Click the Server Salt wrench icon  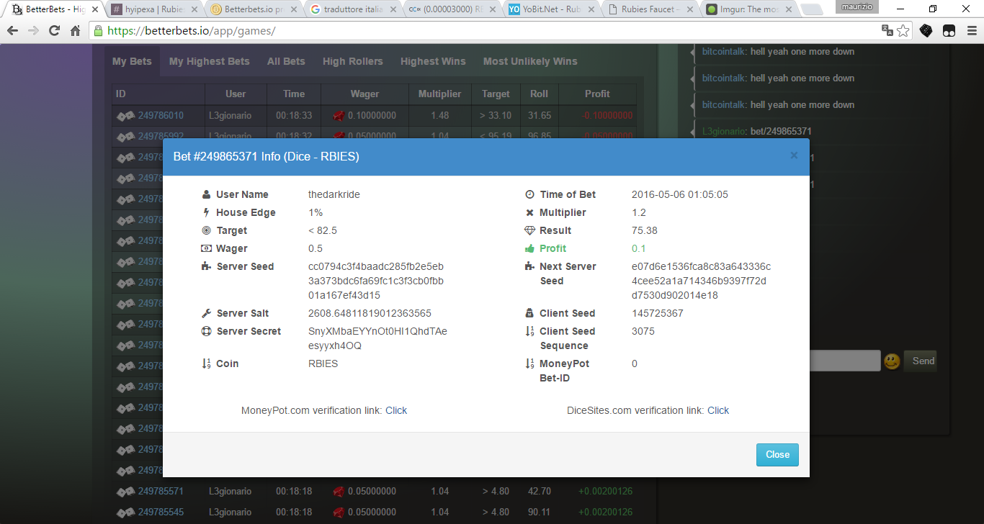click(x=207, y=313)
